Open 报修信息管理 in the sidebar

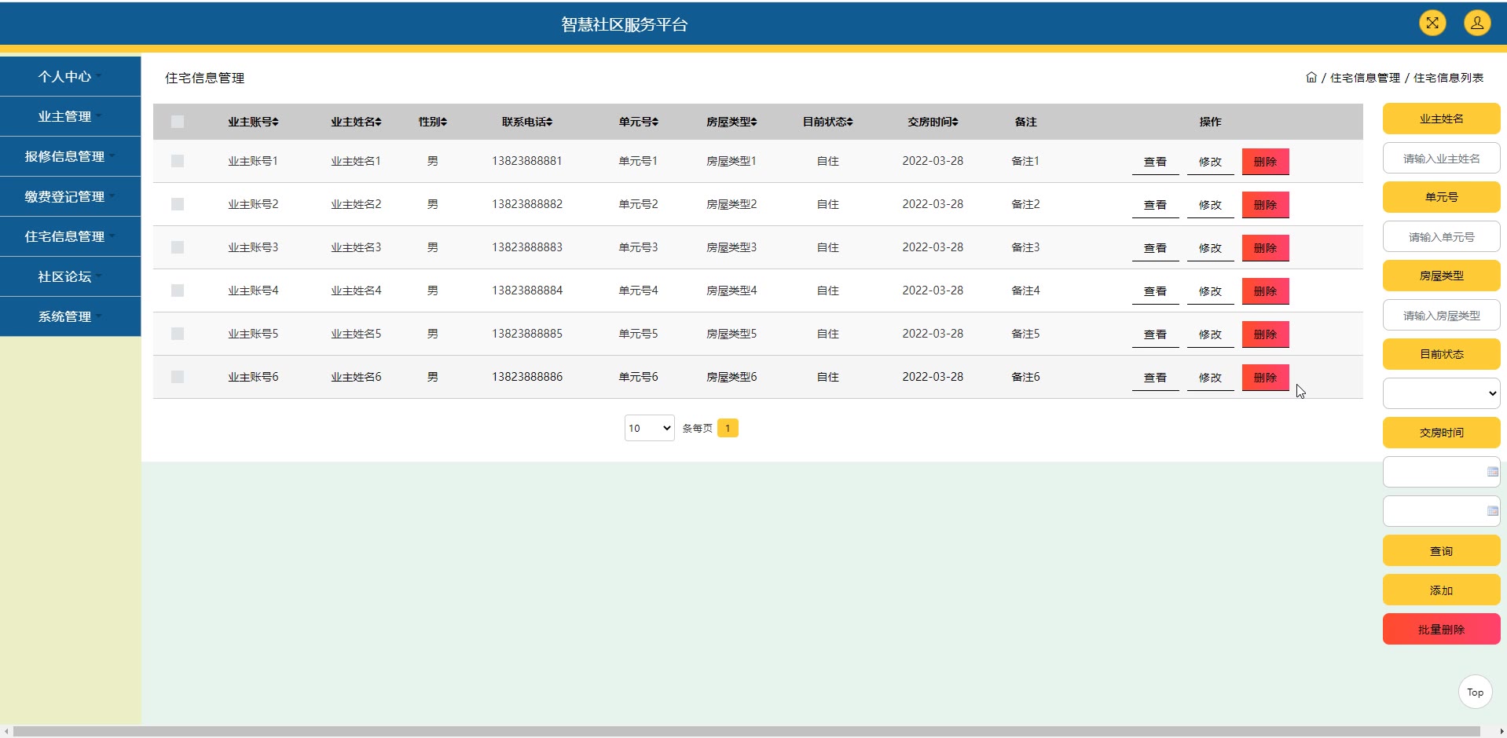pyautogui.click(x=70, y=156)
